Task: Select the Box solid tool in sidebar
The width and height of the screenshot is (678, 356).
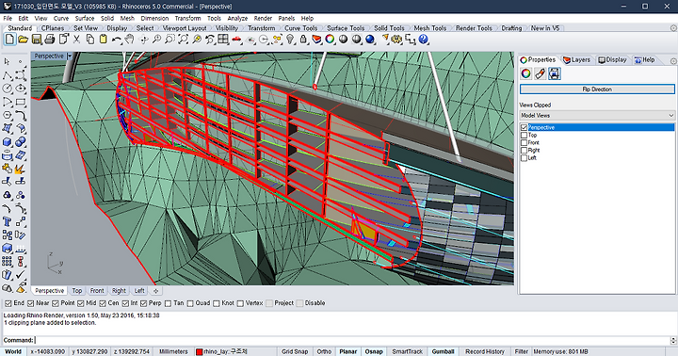Action: click(x=8, y=142)
